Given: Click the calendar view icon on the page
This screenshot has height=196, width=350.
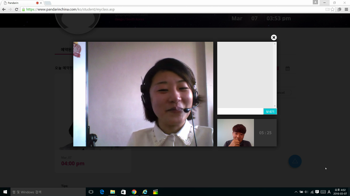Looking at the screenshot, I should coord(287,68).
